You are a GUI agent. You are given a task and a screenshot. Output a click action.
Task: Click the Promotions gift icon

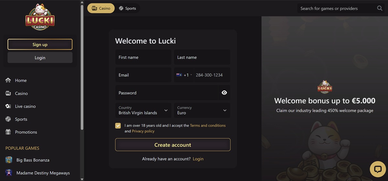[x=8, y=132]
